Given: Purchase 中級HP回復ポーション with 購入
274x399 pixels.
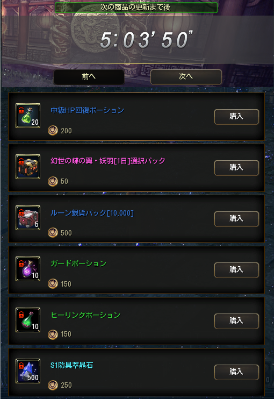Looking at the screenshot, I should click(x=236, y=117).
